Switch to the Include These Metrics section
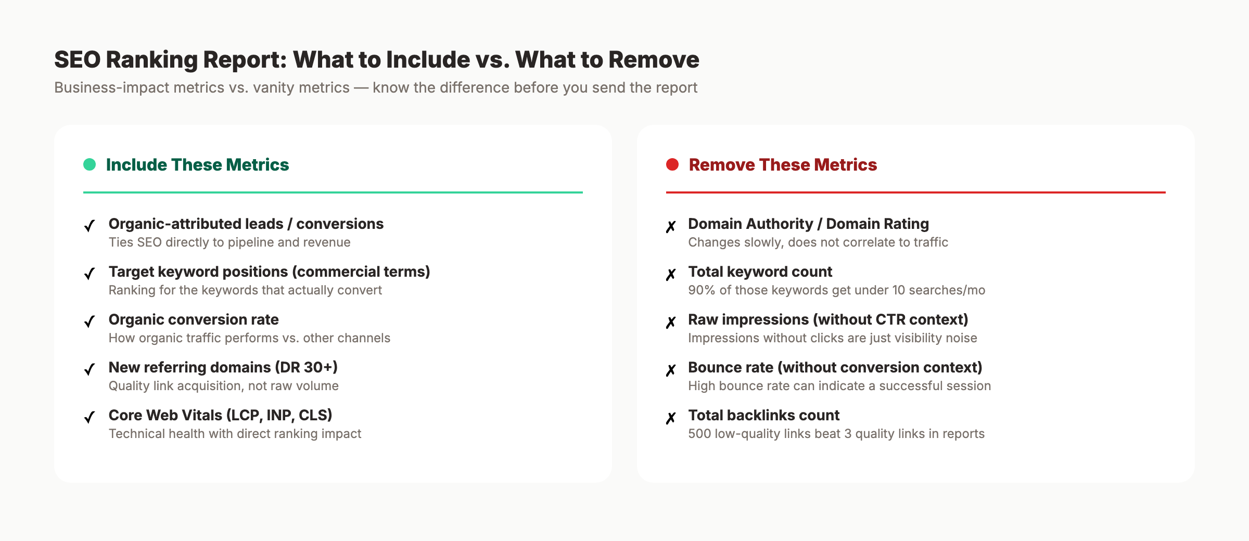1249x541 pixels. 197,164
